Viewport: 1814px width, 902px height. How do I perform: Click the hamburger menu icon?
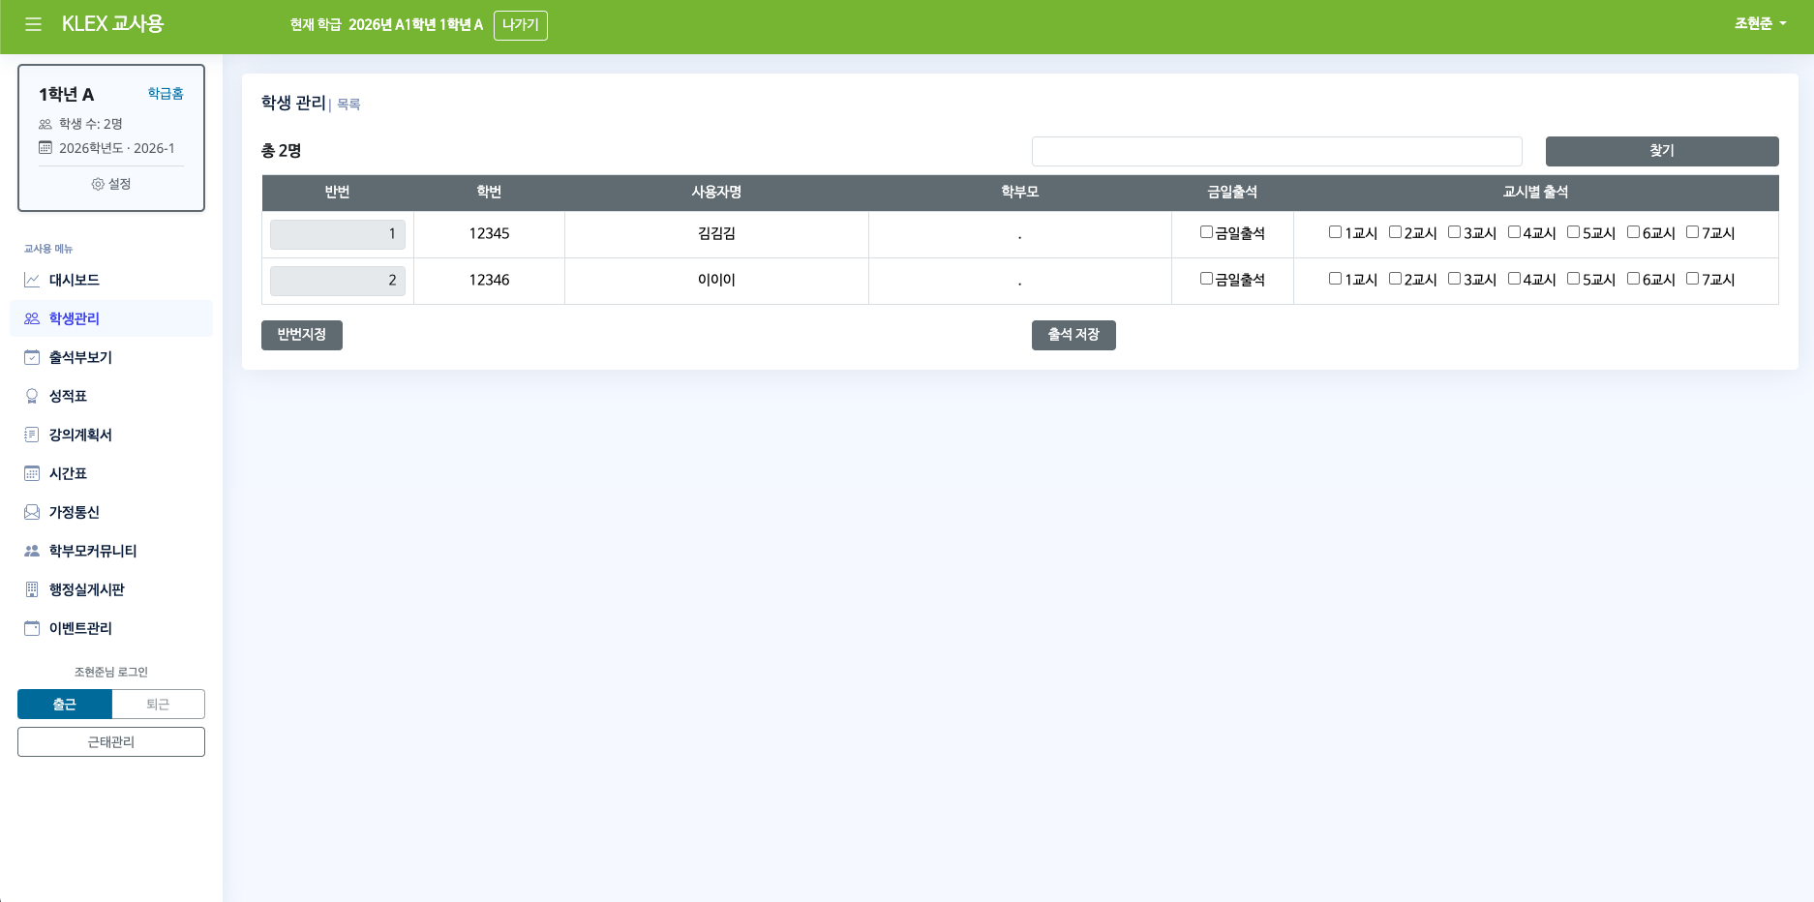click(33, 24)
